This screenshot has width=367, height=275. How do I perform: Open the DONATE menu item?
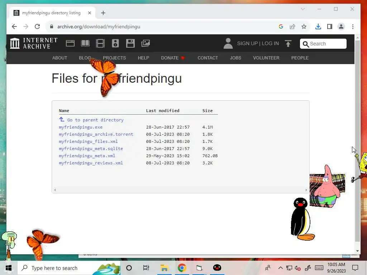(x=173, y=58)
